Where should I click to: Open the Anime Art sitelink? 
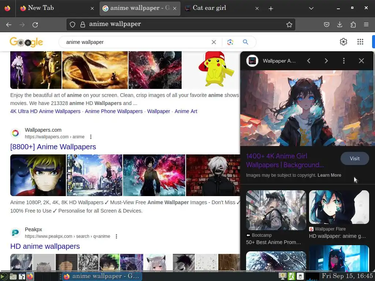click(186, 111)
